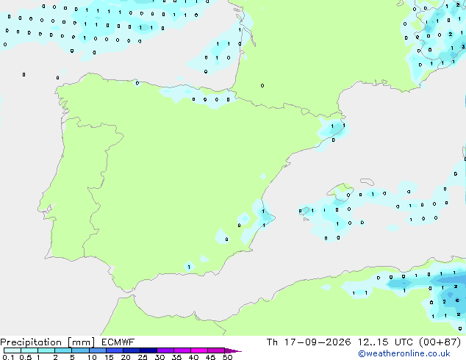Select the magenta swatch between 40 and 45
This screenshot has width=466, height=360.
[199, 350]
